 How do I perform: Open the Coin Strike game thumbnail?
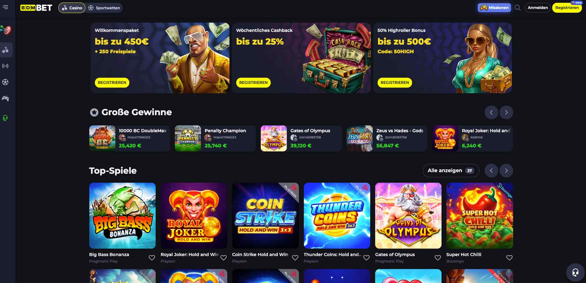(x=265, y=216)
